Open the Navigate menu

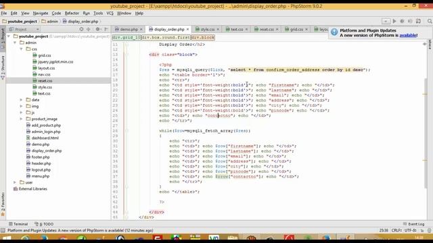41,13
